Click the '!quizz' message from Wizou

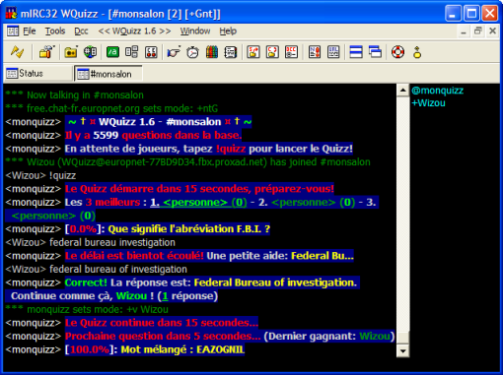[62, 175]
